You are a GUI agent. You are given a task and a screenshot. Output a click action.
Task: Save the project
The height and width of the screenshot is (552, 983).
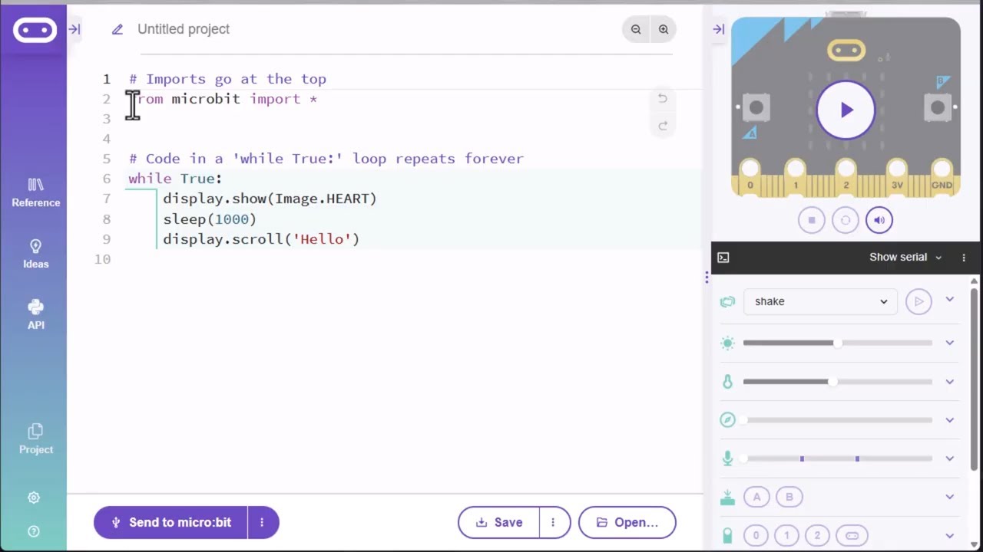click(x=498, y=522)
